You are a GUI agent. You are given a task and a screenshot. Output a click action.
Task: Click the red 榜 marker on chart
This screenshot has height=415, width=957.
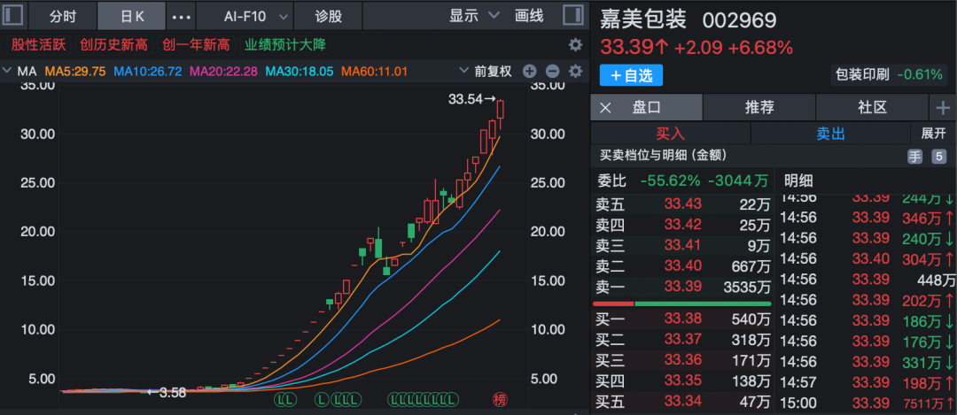[500, 400]
